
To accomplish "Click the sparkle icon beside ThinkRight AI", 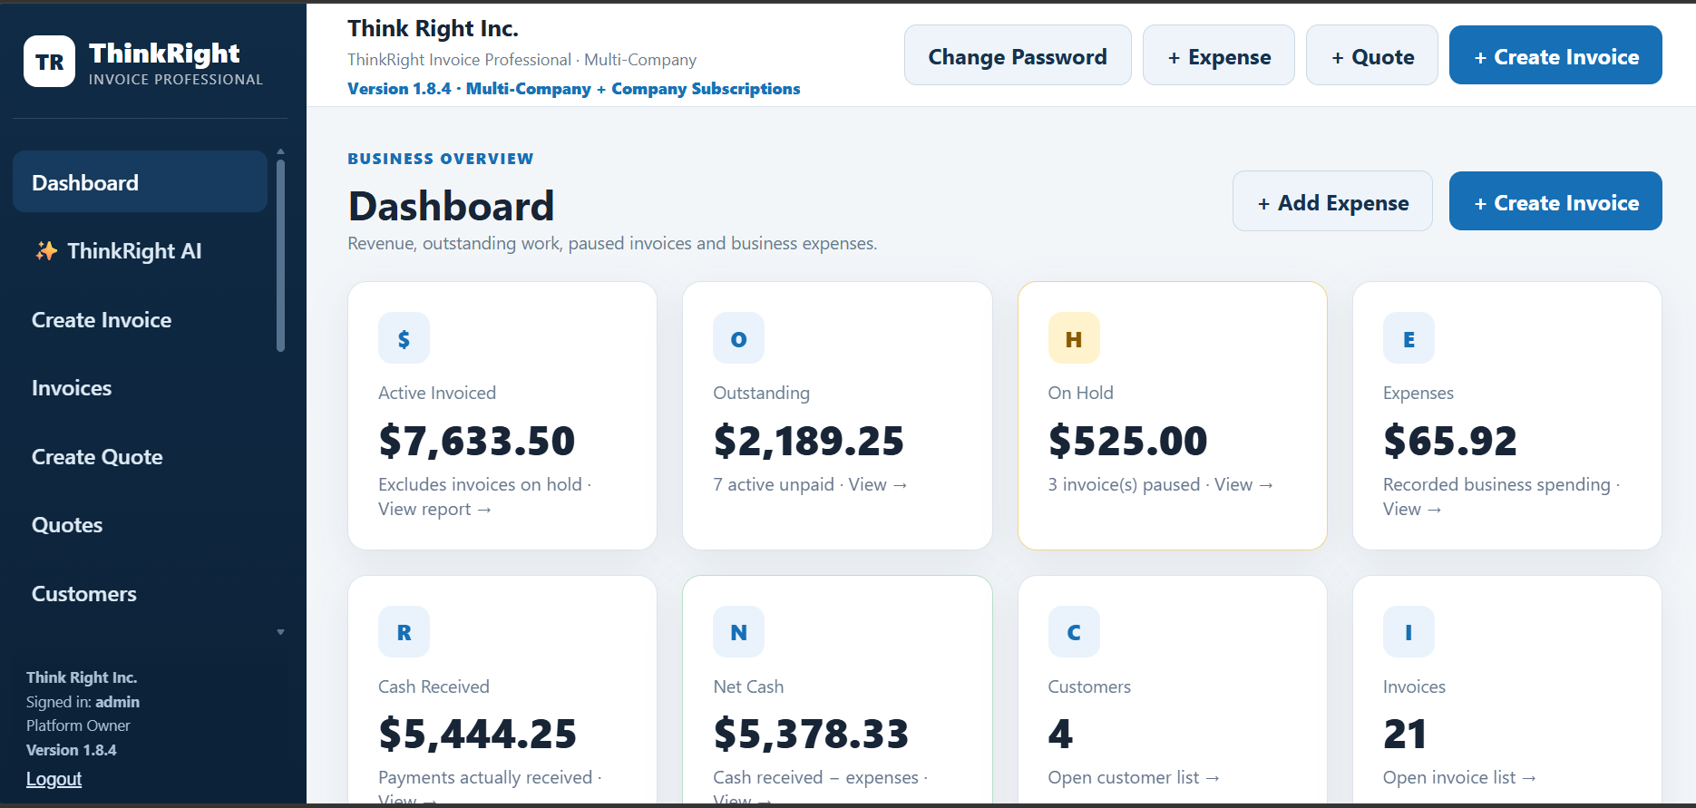I will pyautogui.click(x=46, y=251).
